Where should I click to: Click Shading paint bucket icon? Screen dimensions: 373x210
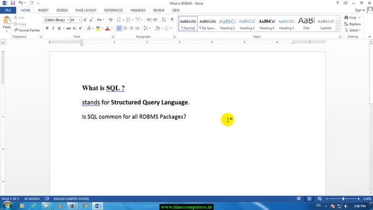click(x=157, y=29)
